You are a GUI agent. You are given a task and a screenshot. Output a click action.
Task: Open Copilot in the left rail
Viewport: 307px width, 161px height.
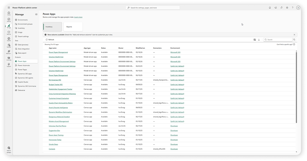[9, 39]
